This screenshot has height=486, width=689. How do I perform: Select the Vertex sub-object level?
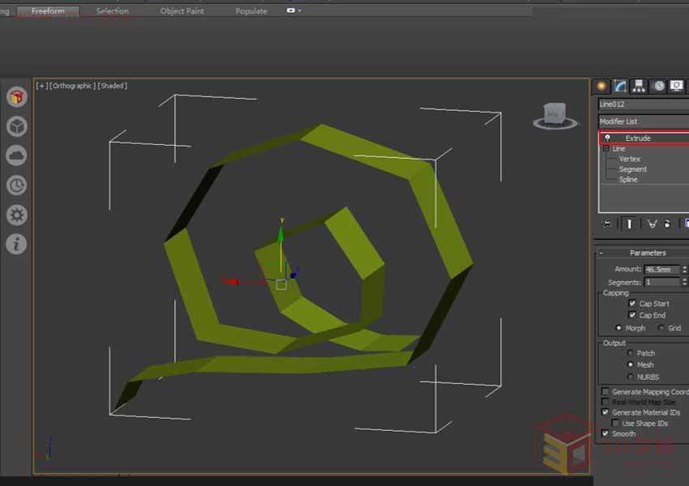pos(630,159)
